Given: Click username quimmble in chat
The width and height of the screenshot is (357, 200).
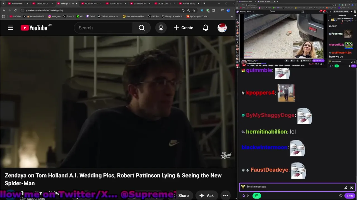Looking at the screenshot, I should (259, 70).
